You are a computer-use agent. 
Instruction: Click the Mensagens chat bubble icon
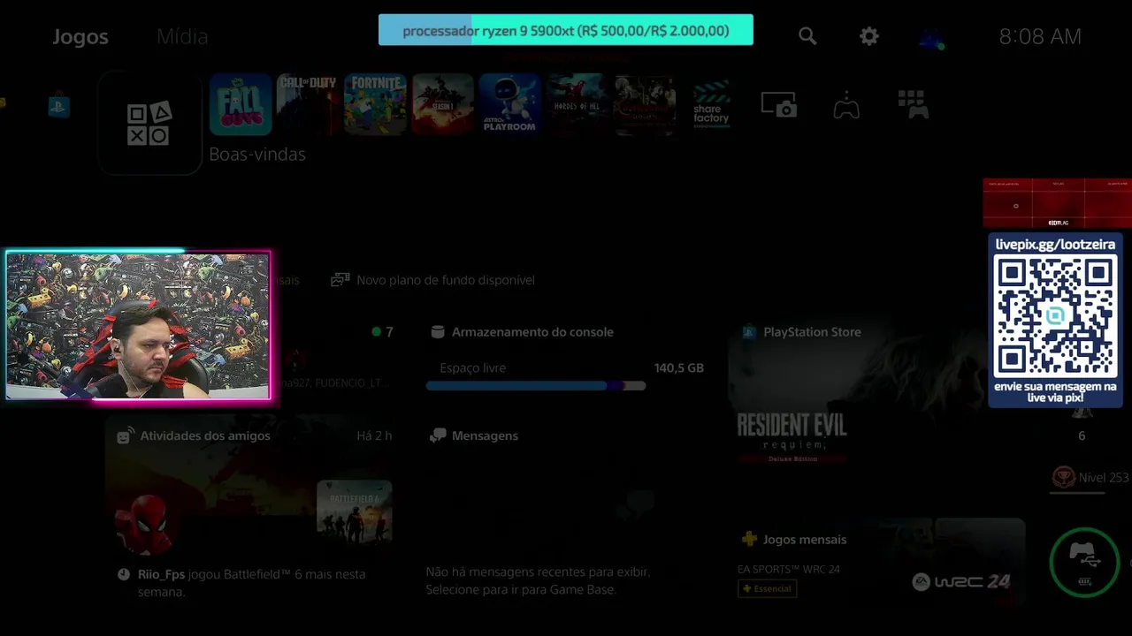tap(437, 435)
